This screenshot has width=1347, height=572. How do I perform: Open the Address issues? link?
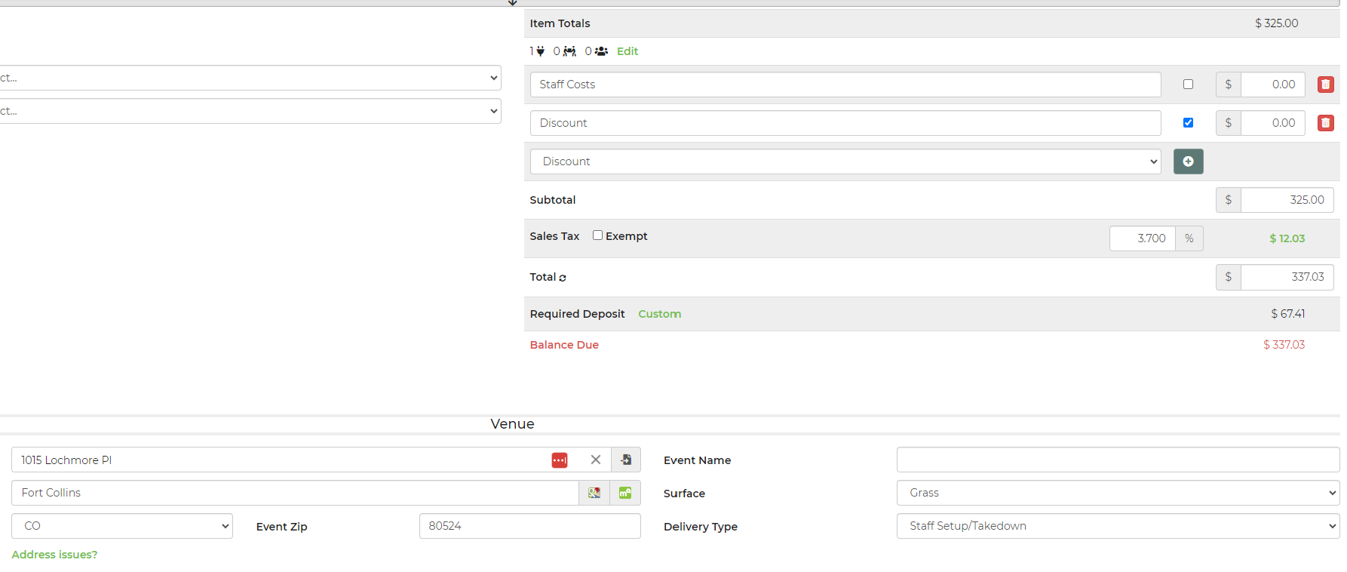[x=54, y=555]
